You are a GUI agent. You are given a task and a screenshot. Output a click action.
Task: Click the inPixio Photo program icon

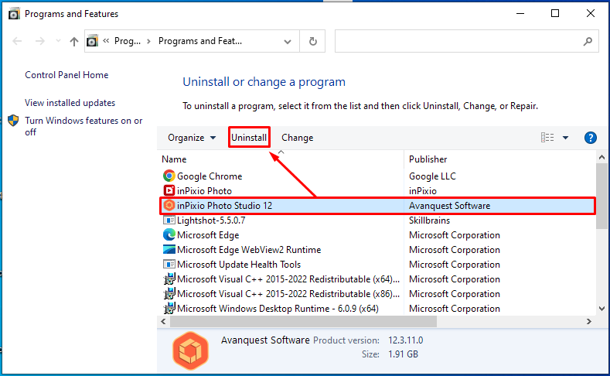[x=169, y=191]
